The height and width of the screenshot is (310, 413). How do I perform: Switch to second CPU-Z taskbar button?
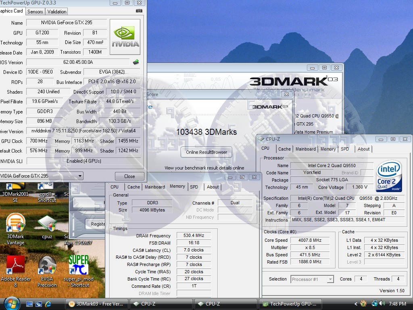tap(225, 304)
